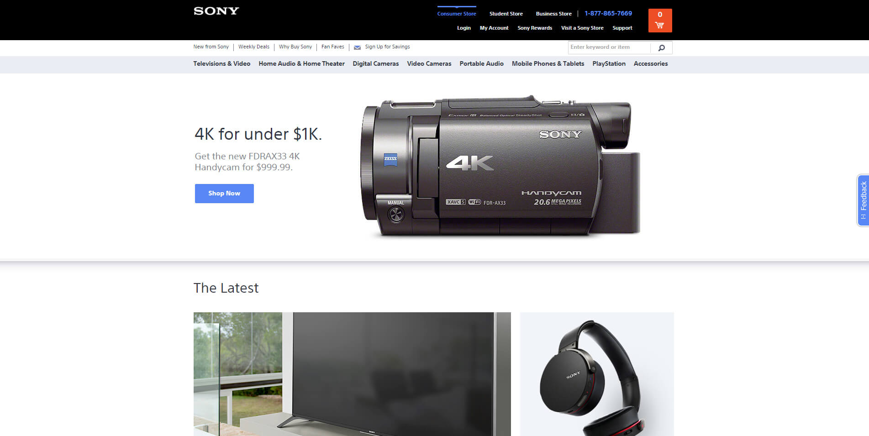Call the 1-877-865-7669 phone link
The image size is (869, 436).
coord(608,14)
